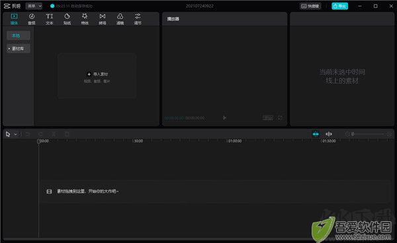
Task: Click the split clip icon
Action: (x=54, y=134)
